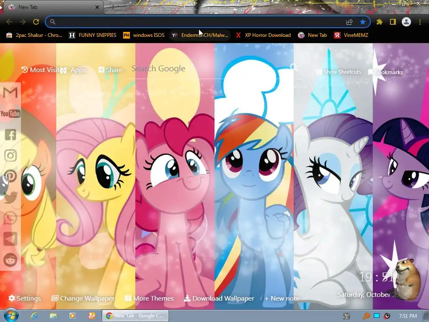Open the Enderman CH/Malw... bookmark
429x322 pixels.
pyautogui.click(x=200, y=35)
